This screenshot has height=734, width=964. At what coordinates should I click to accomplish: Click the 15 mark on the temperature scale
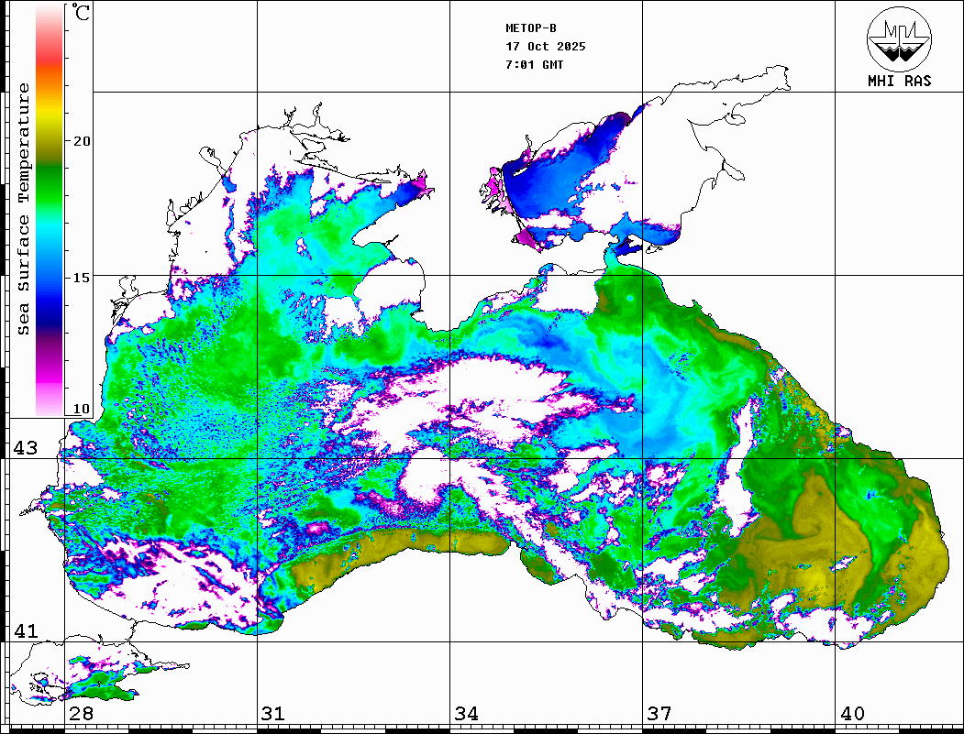[82, 277]
